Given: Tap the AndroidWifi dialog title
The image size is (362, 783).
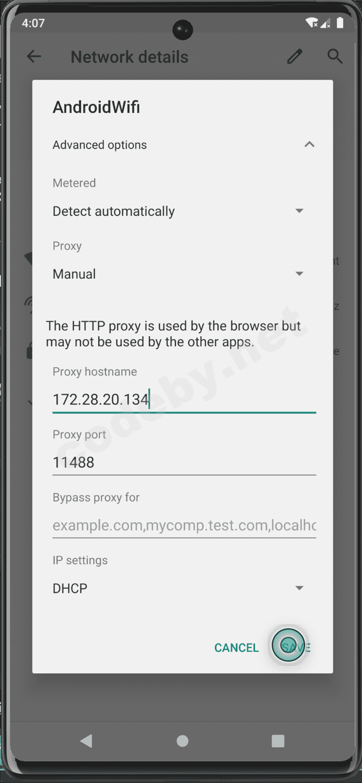Looking at the screenshot, I should coord(96,107).
